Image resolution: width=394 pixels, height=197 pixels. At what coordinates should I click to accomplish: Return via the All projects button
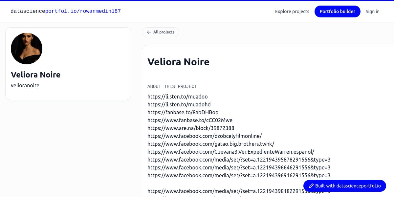pos(161,32)
